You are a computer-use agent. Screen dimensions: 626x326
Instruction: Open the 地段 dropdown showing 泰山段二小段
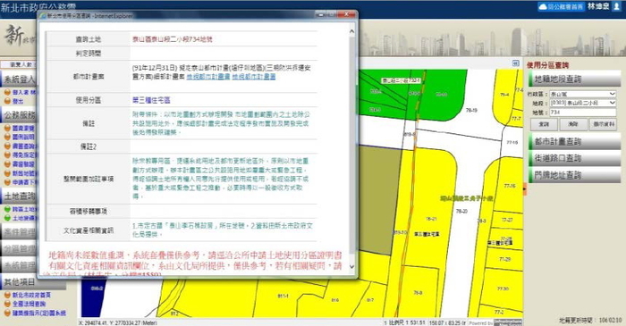(583, 103)
